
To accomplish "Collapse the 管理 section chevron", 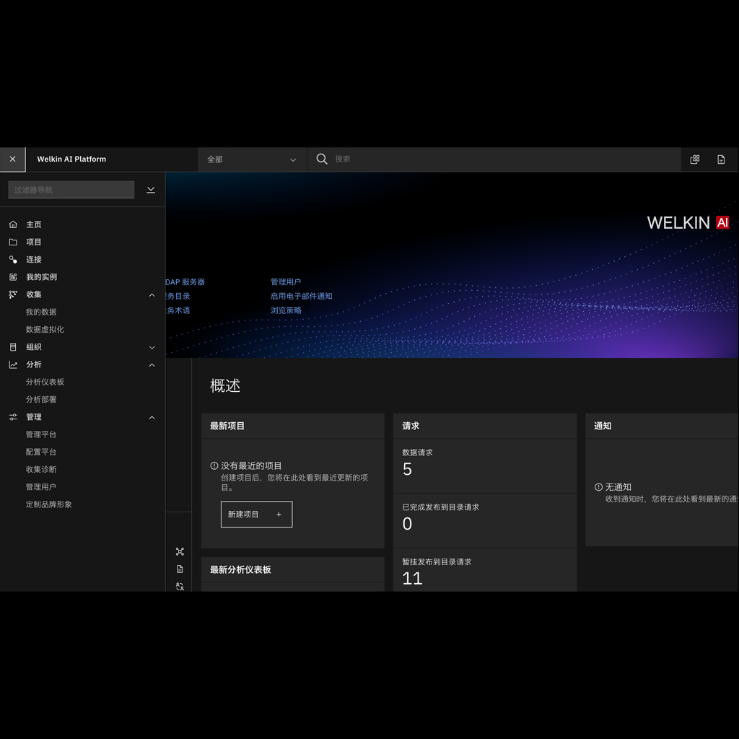I will pos(152,418).
